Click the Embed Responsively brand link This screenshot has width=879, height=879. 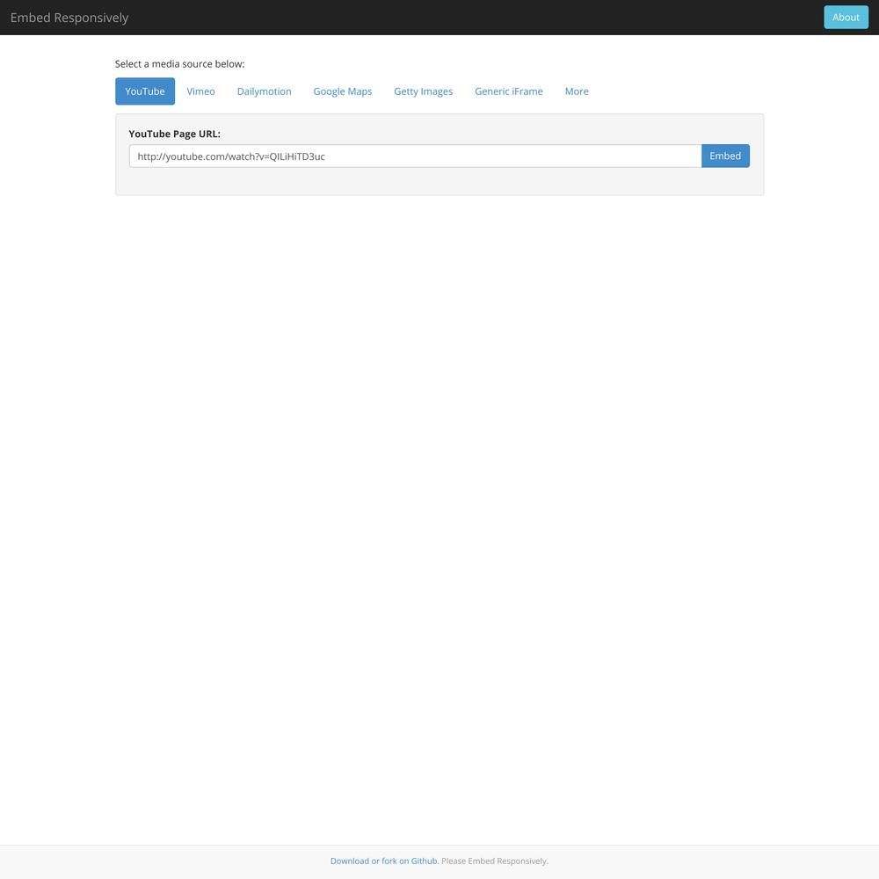point(69,18)
